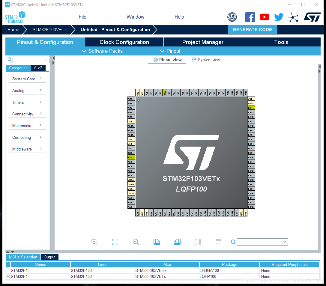Click the lower arrow on left panel splitter

tap(53, 63)
